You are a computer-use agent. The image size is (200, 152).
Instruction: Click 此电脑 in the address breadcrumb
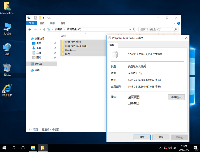click(59, 29)
